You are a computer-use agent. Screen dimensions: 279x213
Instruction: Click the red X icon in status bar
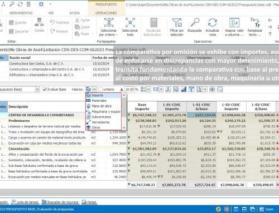[227, 209]
